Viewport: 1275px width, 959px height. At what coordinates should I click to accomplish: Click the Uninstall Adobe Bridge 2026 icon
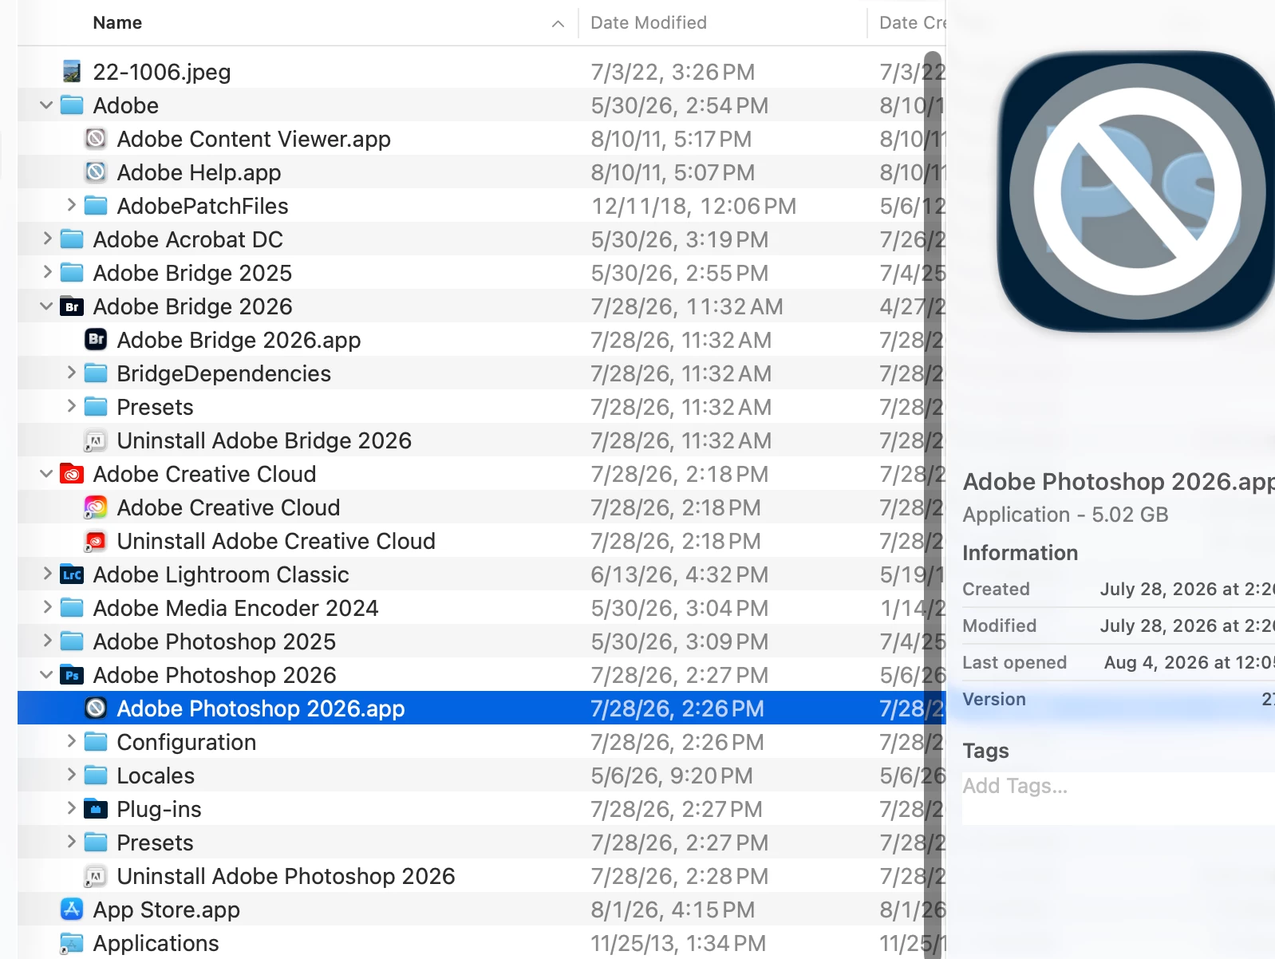coord(96,440)
